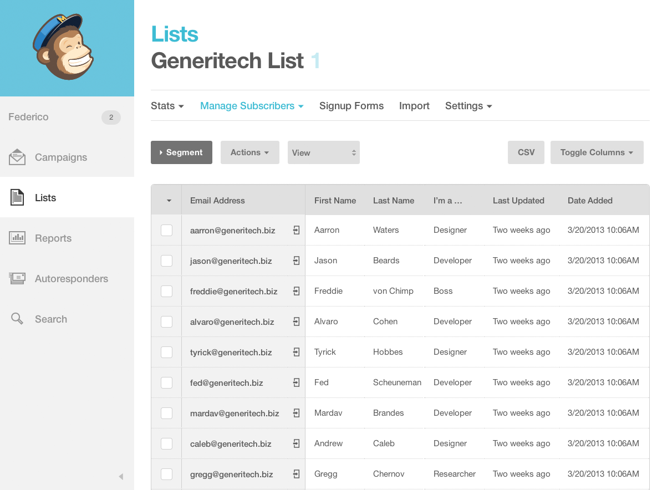Check the box for gregg@generitech.biz

coord(167,474)
